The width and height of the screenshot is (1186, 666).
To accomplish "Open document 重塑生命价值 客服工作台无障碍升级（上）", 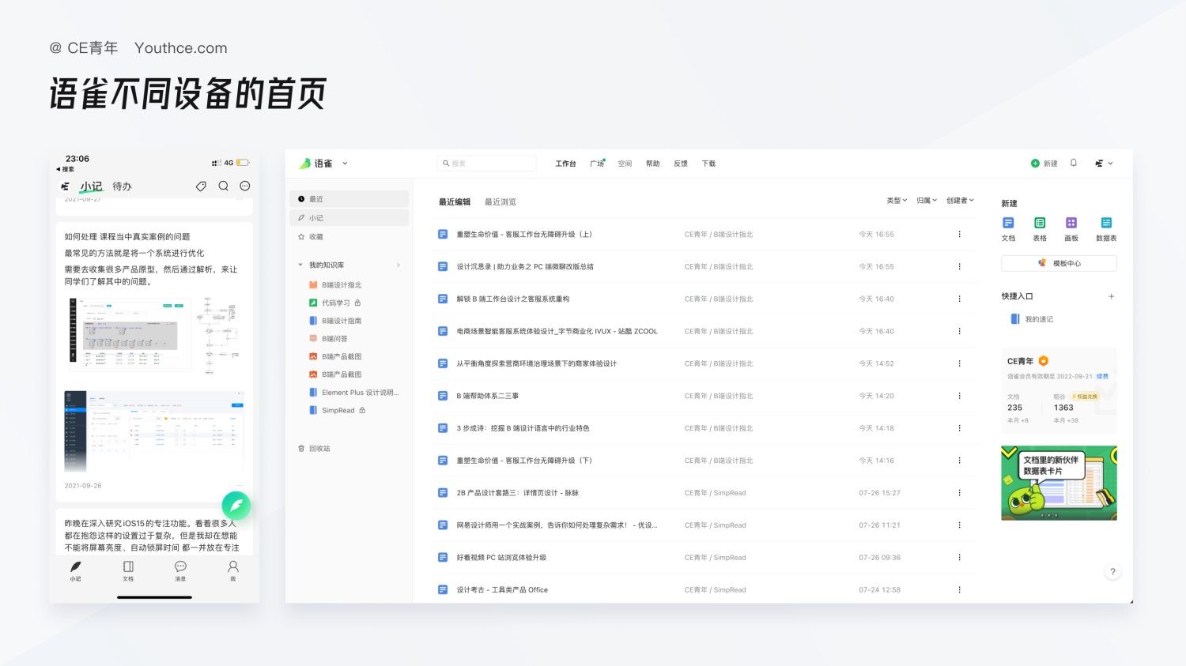I will pos(524,235).
